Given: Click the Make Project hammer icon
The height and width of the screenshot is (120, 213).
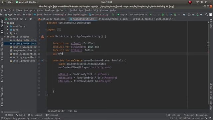Looking at the screenshot, I should 113,14.
